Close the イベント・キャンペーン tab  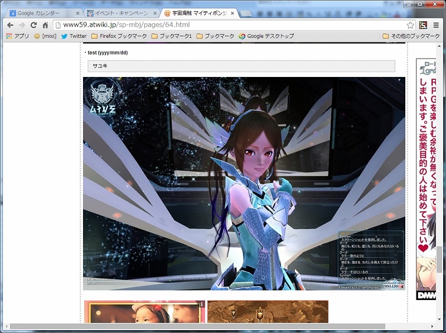point(155,13)
